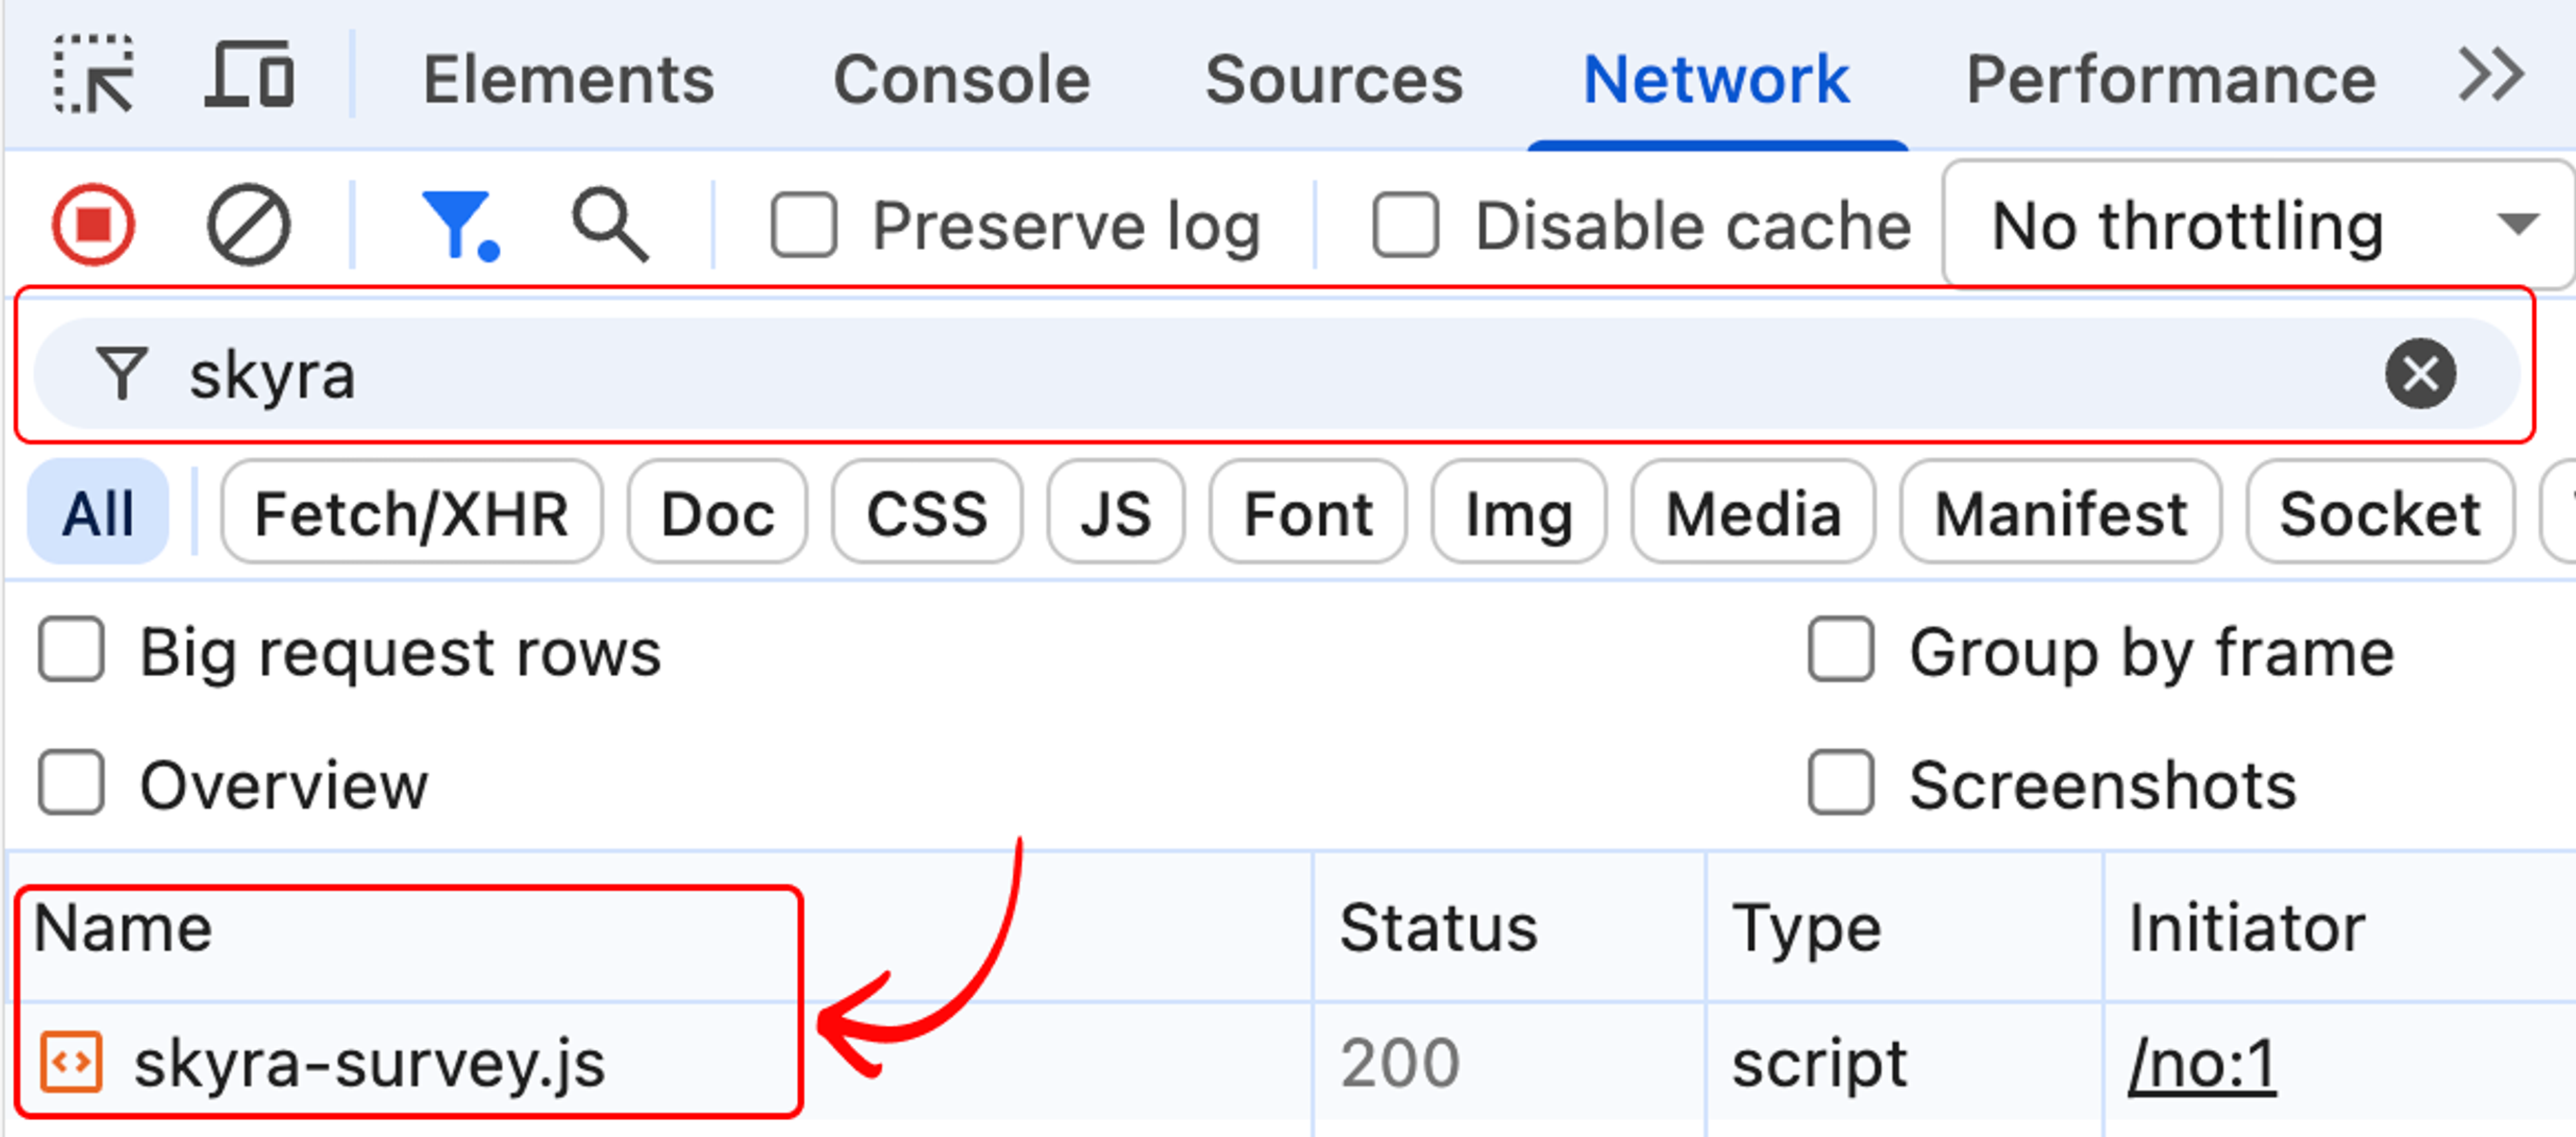Stop recording network log
2576x1137 pixels.
(x=93, y=224)
